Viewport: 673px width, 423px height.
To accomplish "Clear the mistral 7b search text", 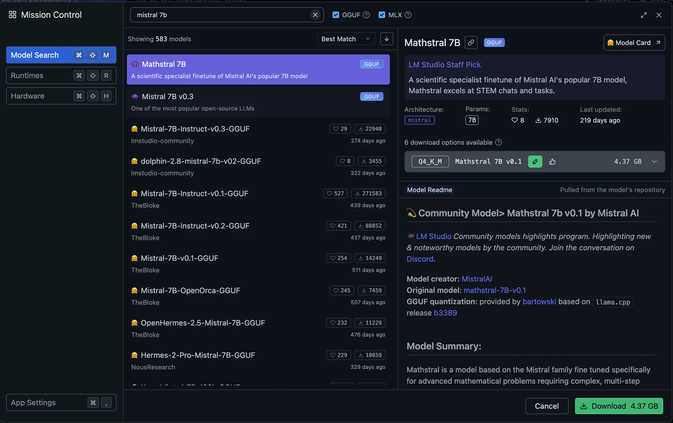I will (x=315, y=15).
